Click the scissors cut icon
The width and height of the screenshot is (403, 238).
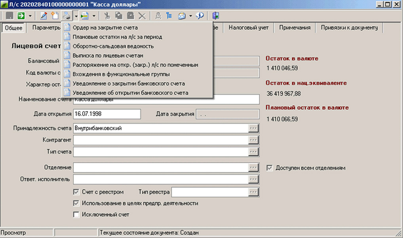click(x=106, y=16)
